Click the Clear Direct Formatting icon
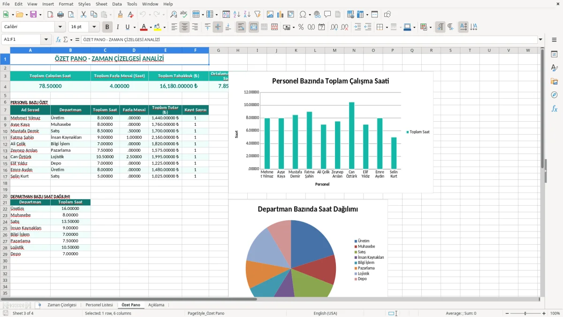The image size is (563, 317). (131, 15)
